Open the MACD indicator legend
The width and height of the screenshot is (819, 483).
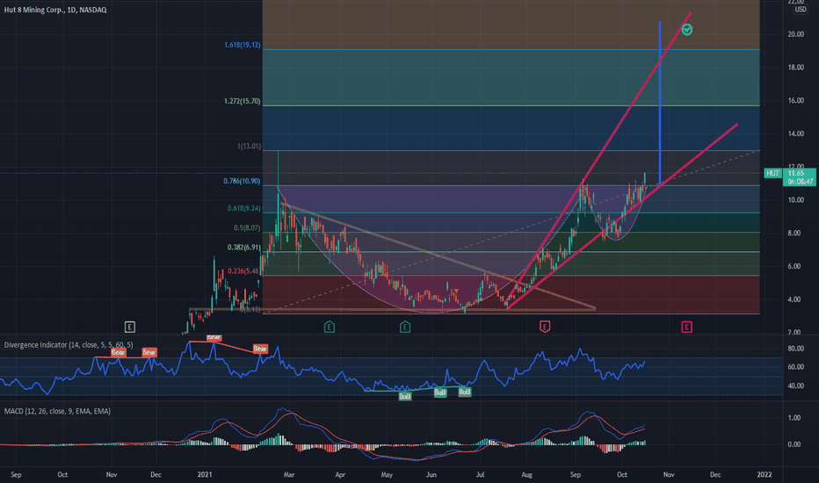[x=57, y=411]
